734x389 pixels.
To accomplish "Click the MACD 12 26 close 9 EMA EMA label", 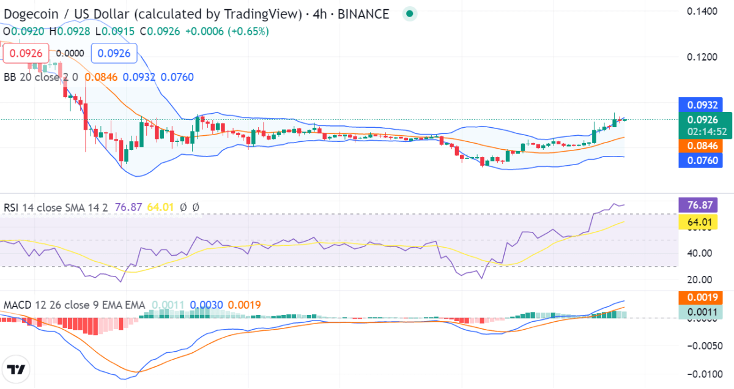I will 74,305.
